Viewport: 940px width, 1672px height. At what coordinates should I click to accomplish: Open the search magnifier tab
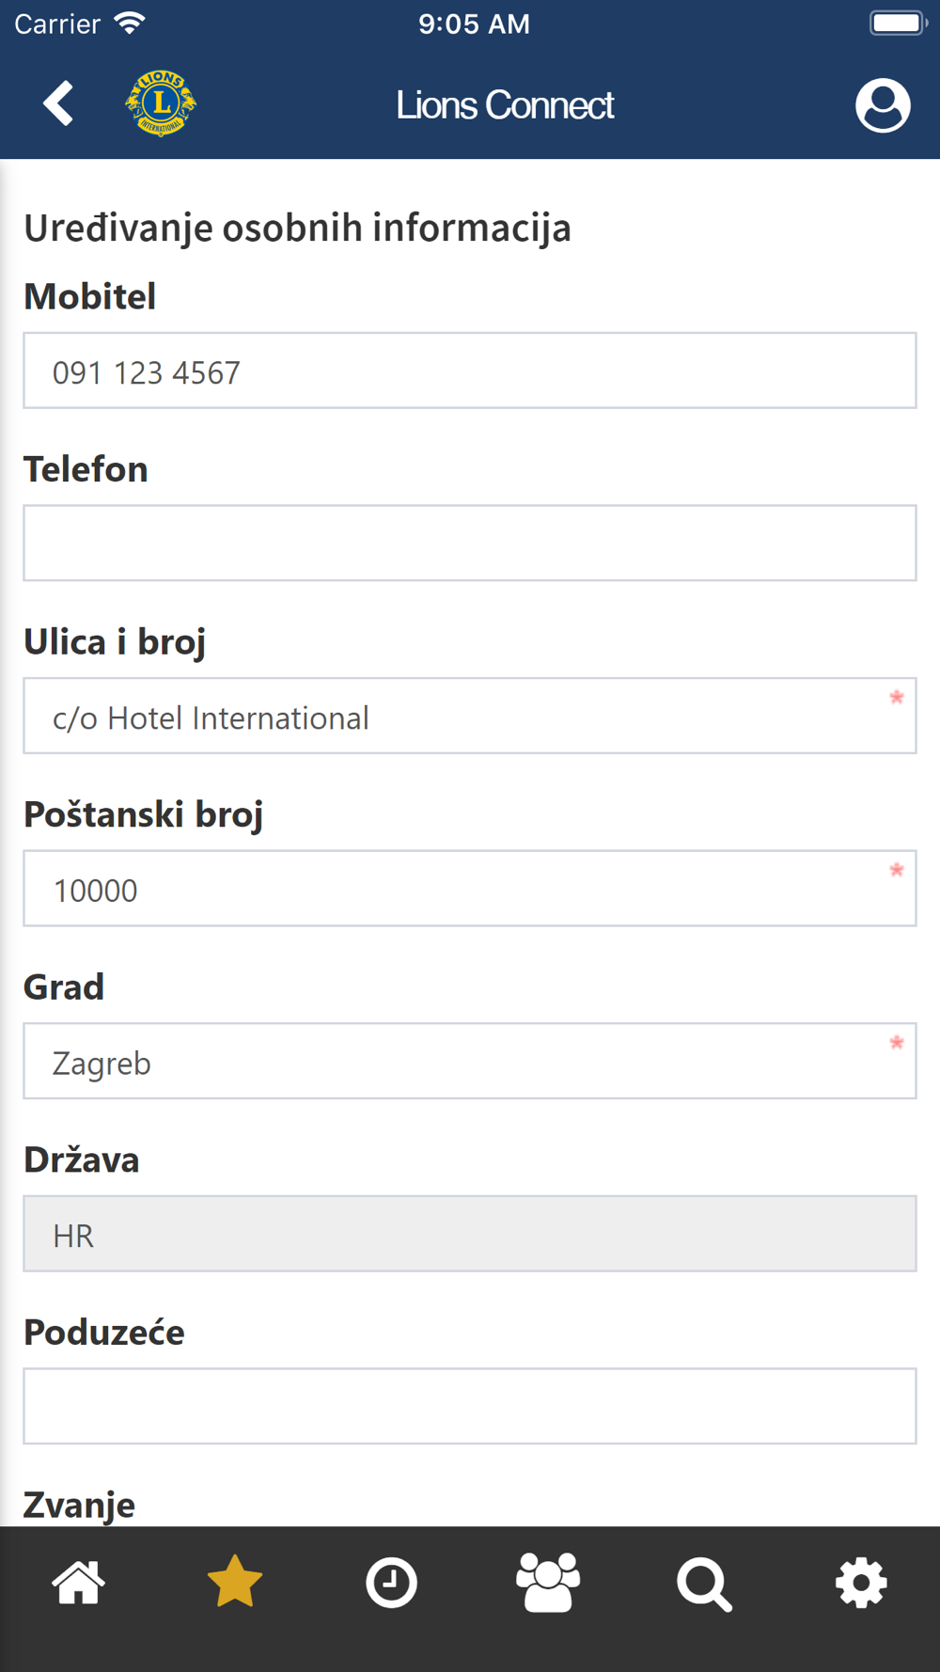(x=704, y=1585)
